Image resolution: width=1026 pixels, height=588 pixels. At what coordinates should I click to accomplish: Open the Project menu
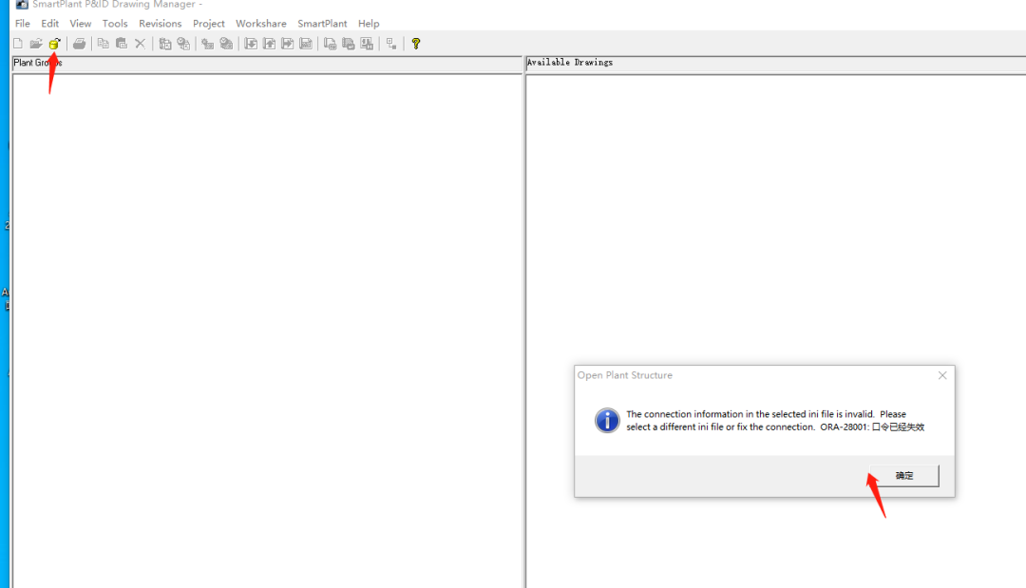(209, 24)
